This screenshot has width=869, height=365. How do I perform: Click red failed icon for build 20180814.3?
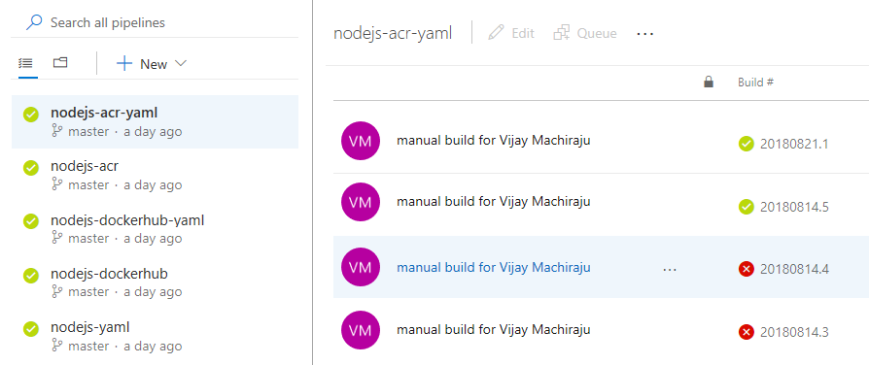pos(746,332)
